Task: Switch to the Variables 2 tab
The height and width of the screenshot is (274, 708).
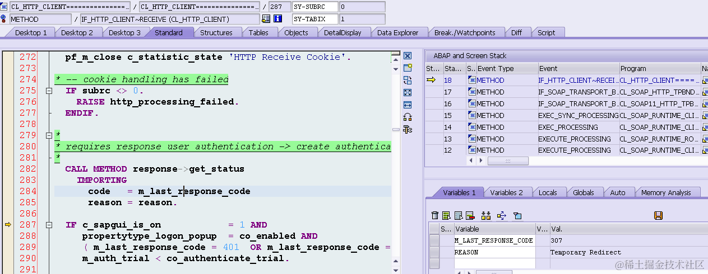Action: coord(506,192)
